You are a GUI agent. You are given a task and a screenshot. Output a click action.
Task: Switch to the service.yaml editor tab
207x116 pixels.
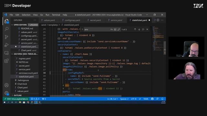(x=116, y=20)
